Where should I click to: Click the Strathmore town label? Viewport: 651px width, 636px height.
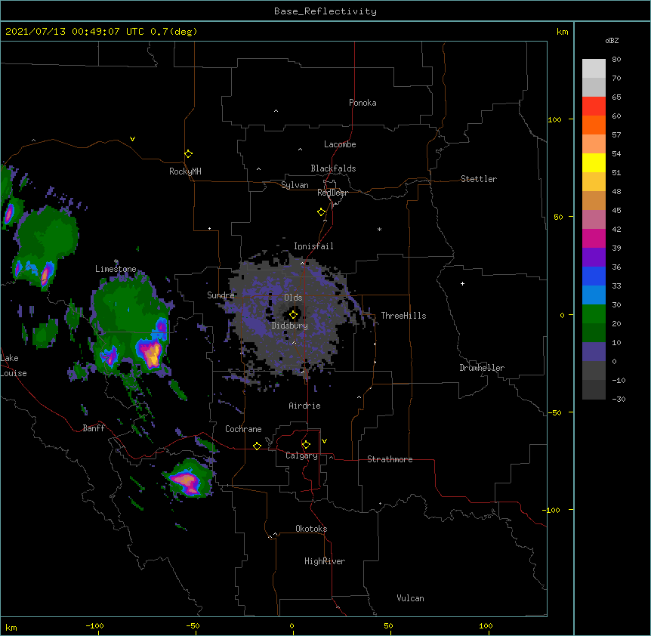(x=390, y=459)
